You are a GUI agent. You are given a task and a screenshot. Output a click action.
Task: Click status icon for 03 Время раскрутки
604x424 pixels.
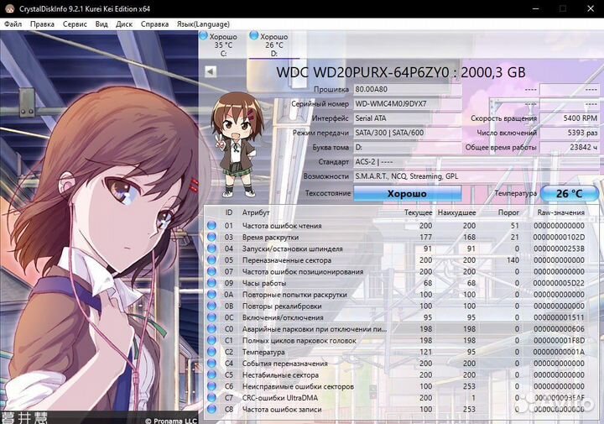(211, 237)
